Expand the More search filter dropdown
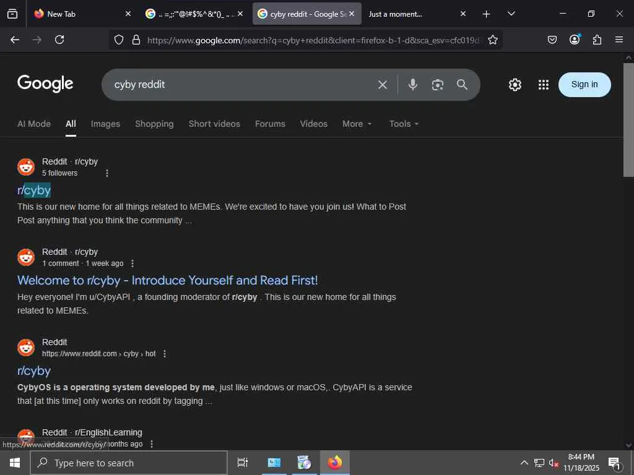Viewport: 634px width, 475px height. coord(357,124)
